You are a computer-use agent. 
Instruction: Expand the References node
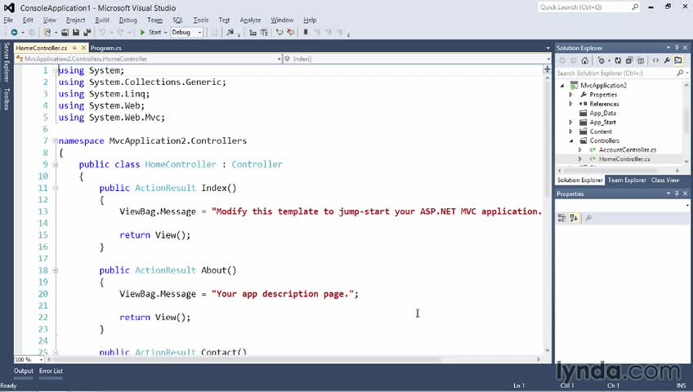tap(570, 104)
